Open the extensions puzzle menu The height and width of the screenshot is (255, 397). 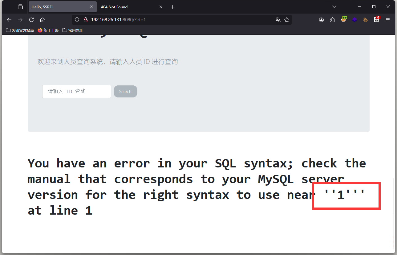tap(332, 20)
